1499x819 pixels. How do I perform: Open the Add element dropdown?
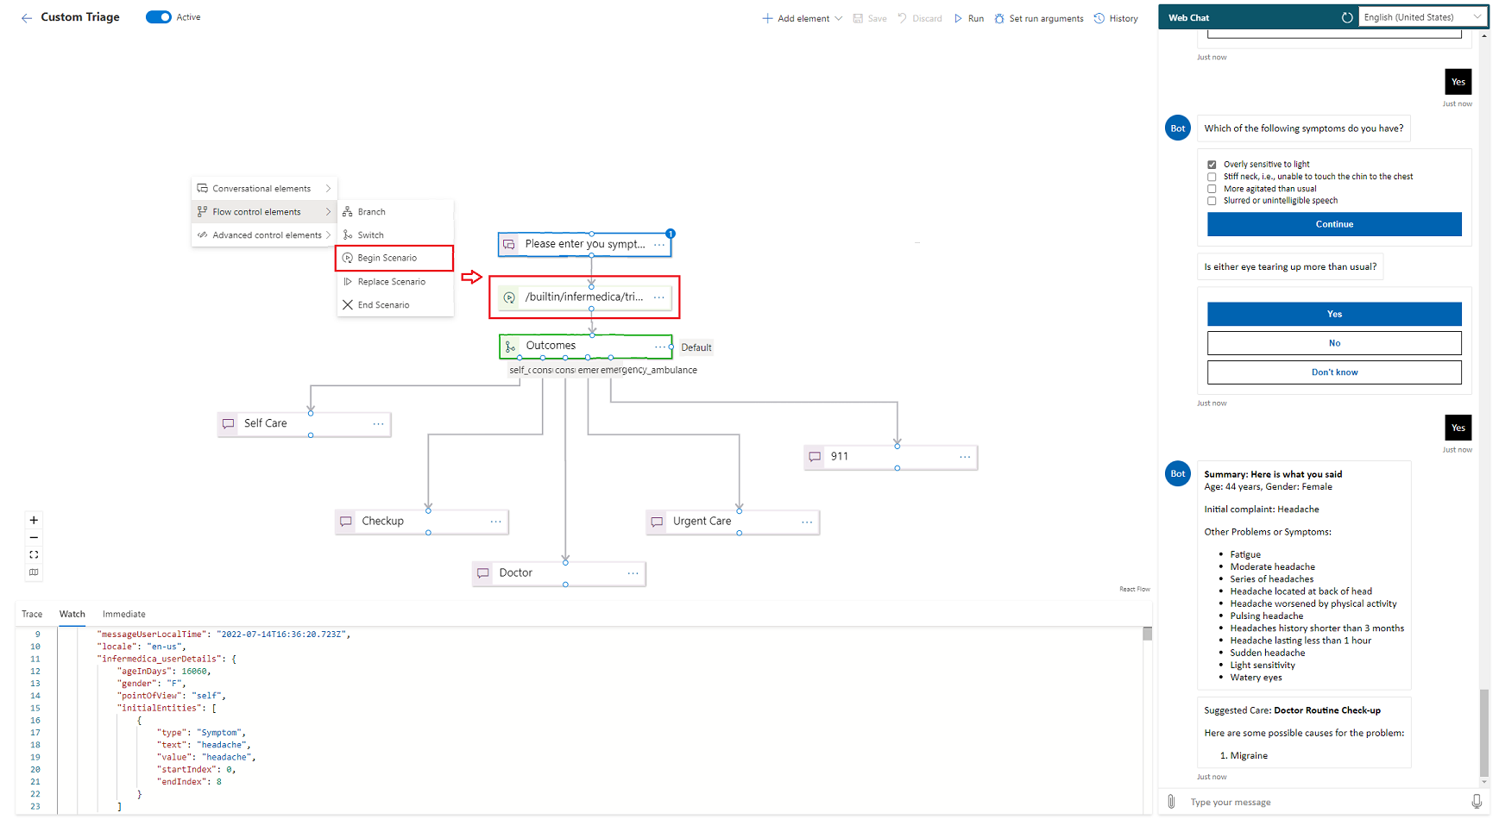click(x=801, y=18)
